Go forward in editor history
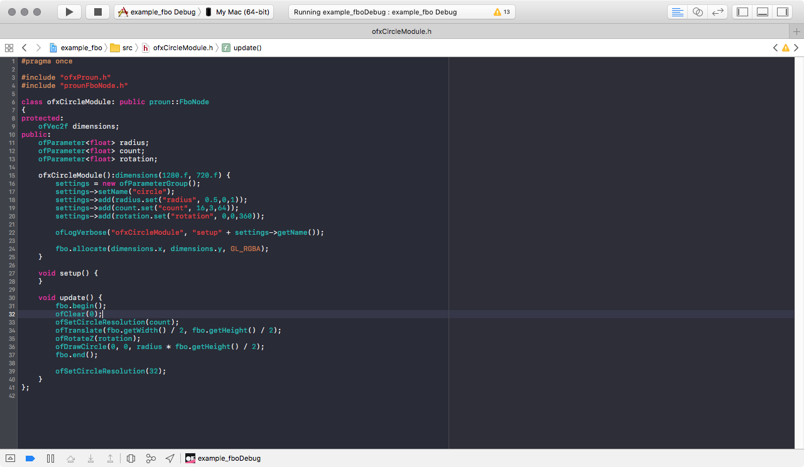 (x=38, y=48)
